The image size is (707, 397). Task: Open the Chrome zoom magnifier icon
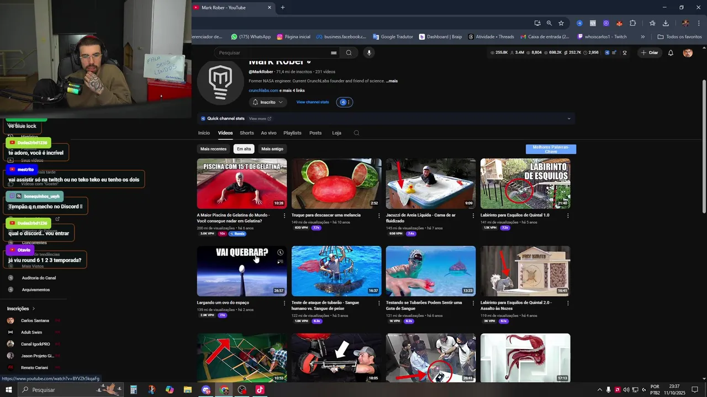point(549,23)
